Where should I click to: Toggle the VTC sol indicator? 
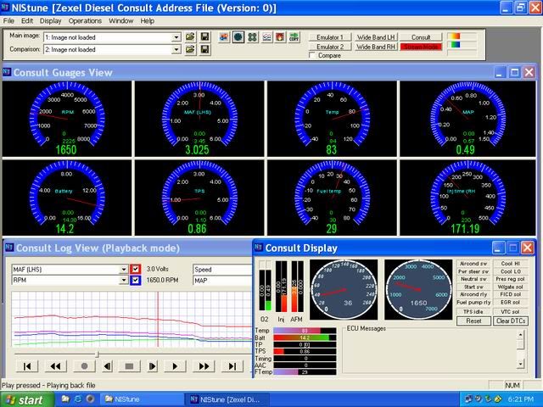click(511, 311)
